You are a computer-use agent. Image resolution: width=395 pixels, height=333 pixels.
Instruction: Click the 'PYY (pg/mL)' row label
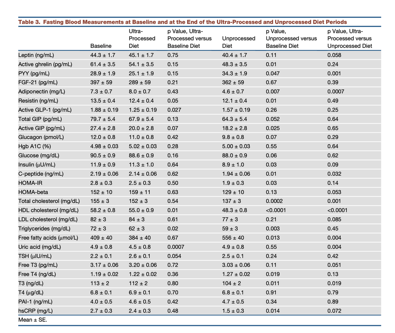pyautogui.click(x=34, y=73)
